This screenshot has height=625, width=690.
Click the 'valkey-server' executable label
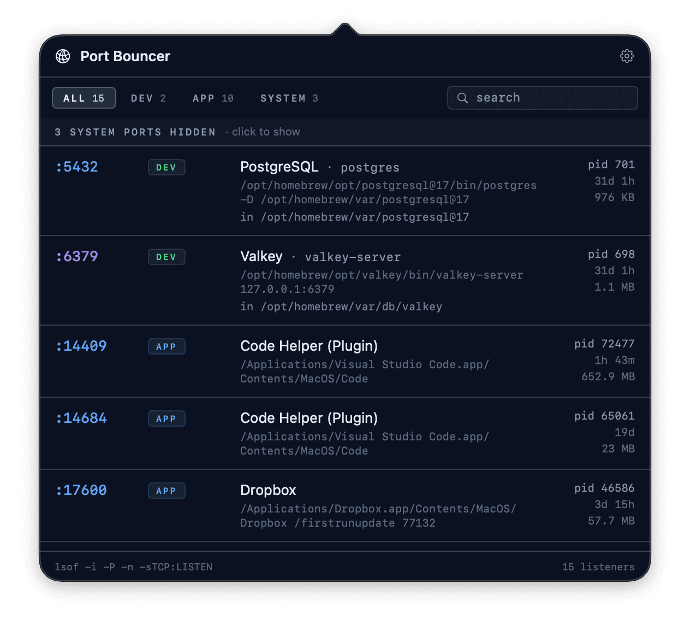pyautogui.click(x=353, y=257)
